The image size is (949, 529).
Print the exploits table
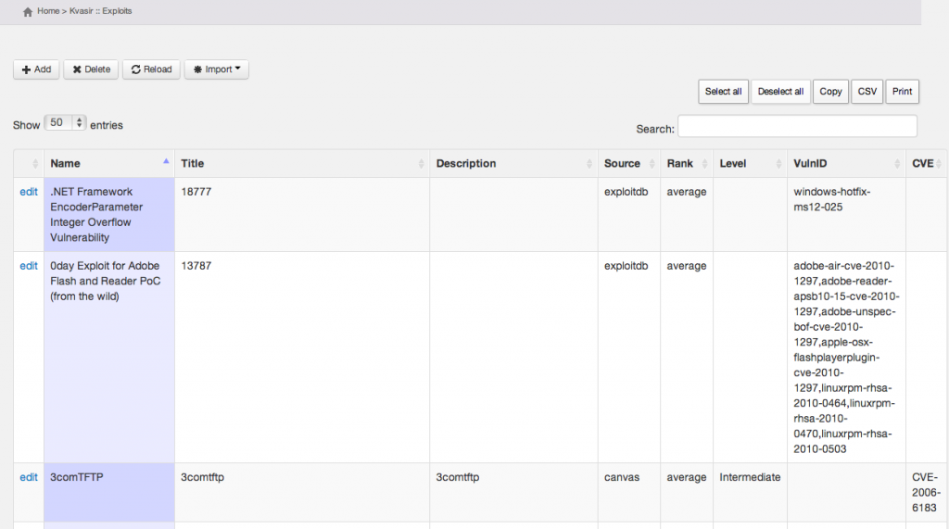[902, 92]
